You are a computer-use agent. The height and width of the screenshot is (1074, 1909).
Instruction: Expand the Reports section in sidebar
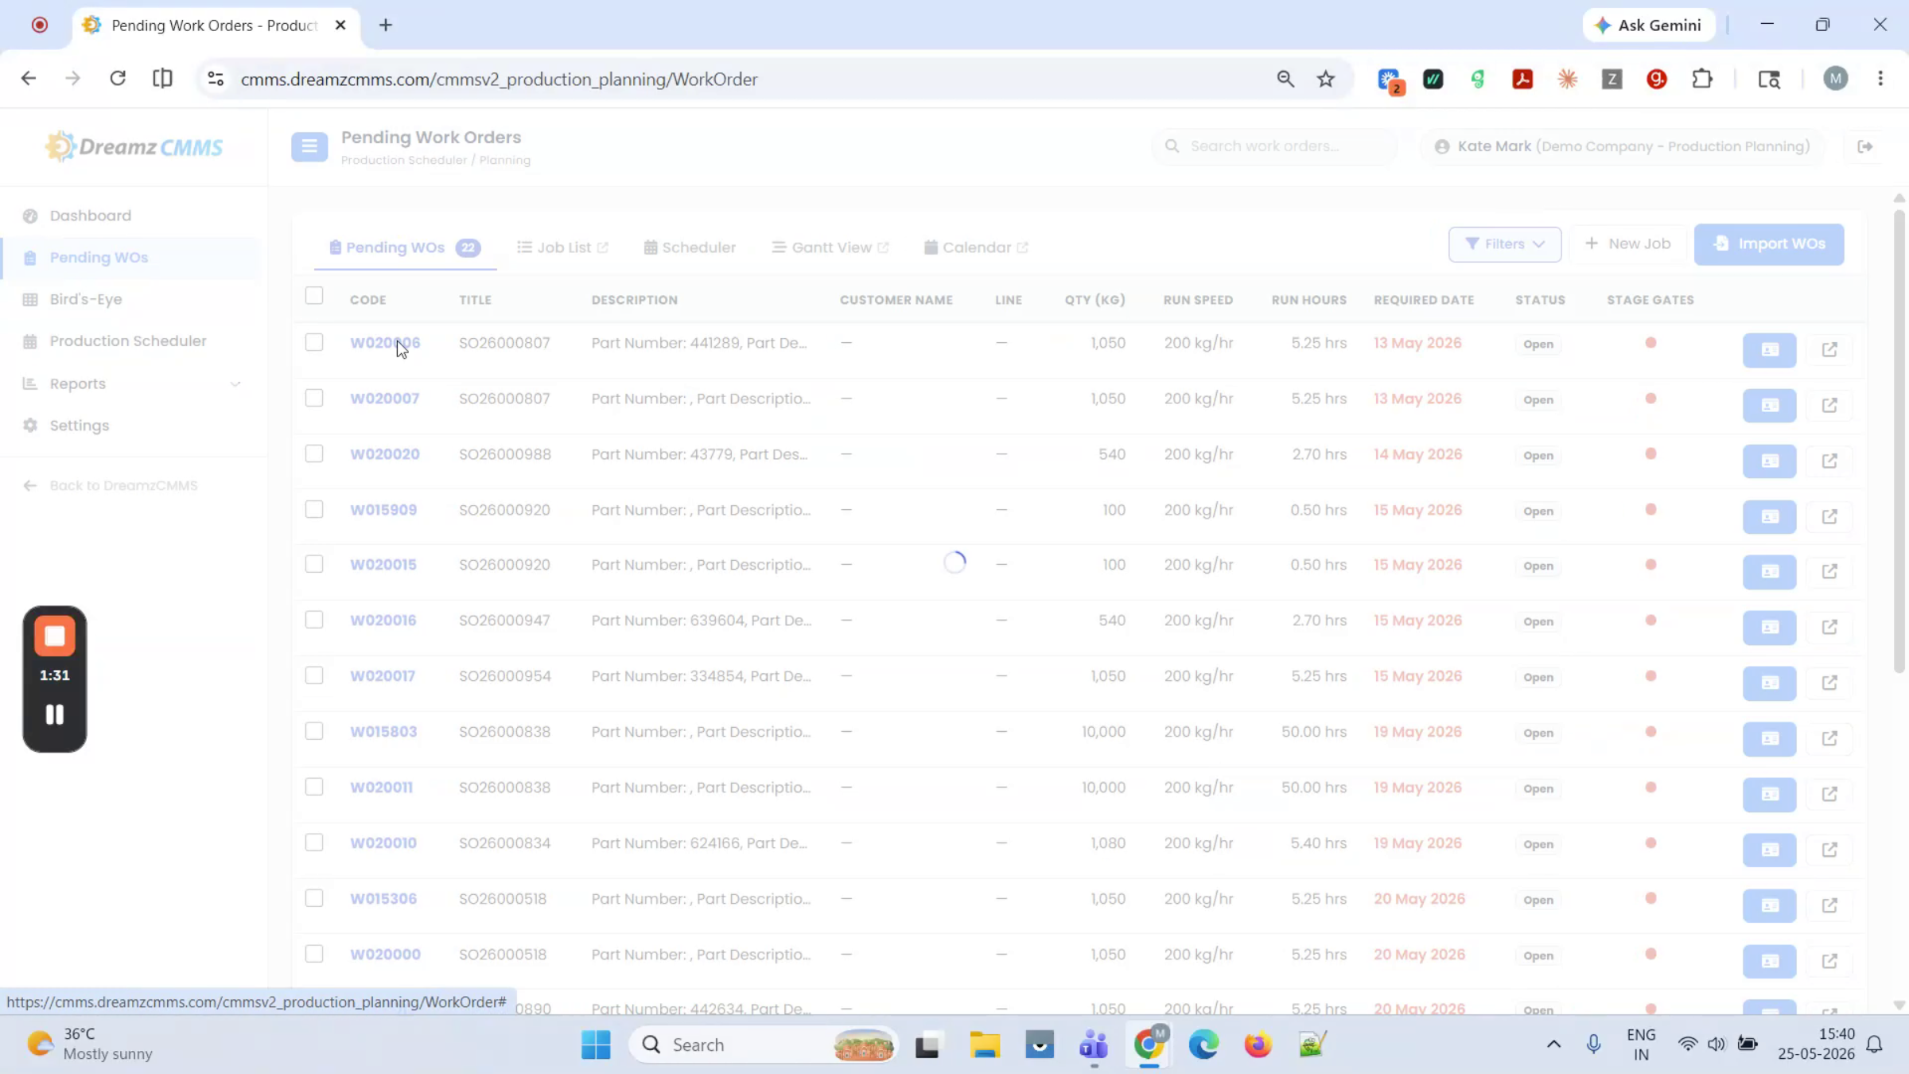132,383
